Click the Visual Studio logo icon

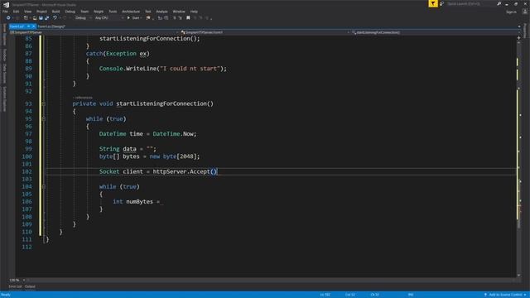point(6,4)
